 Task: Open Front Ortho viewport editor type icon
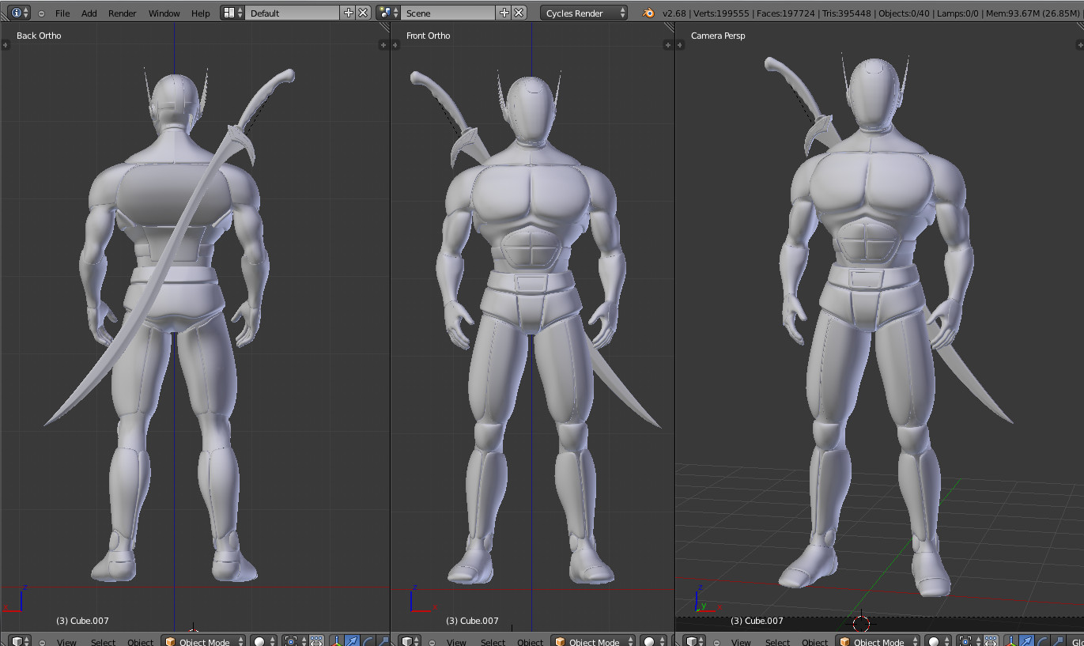pyautogui.click(x=410, y=641)
